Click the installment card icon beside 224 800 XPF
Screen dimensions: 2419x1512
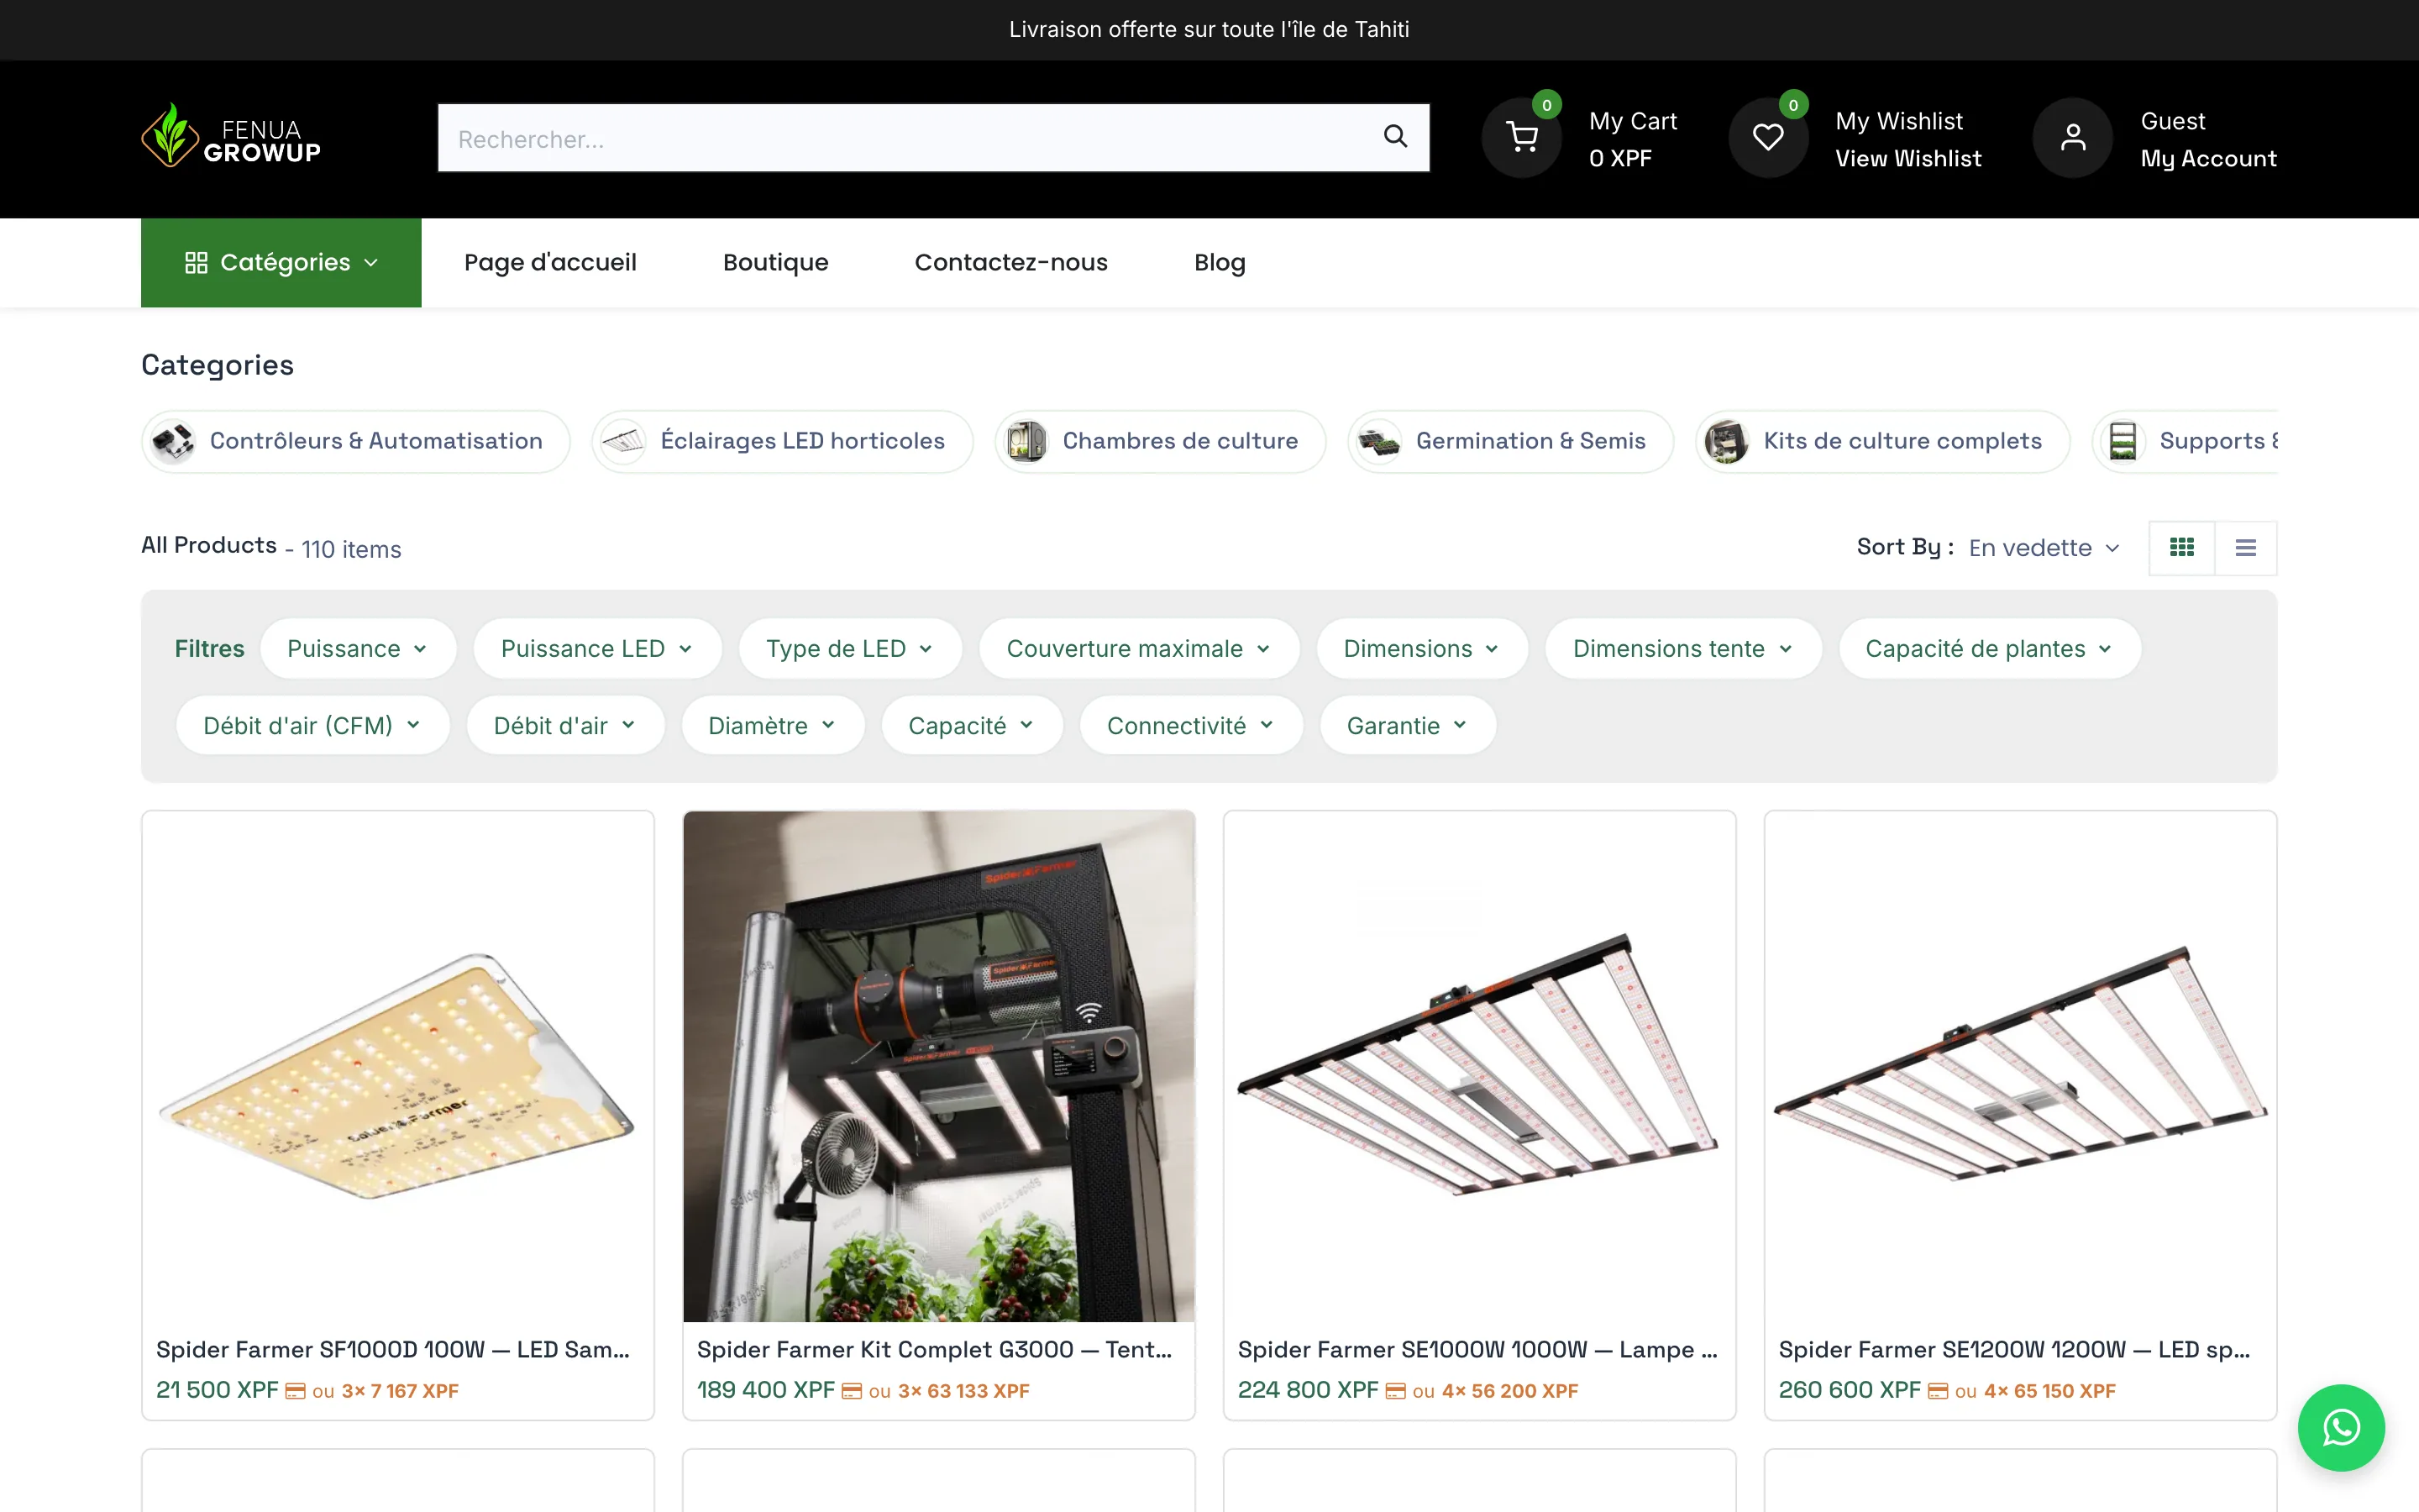pyautogui.click(x=1395, y=1391)
